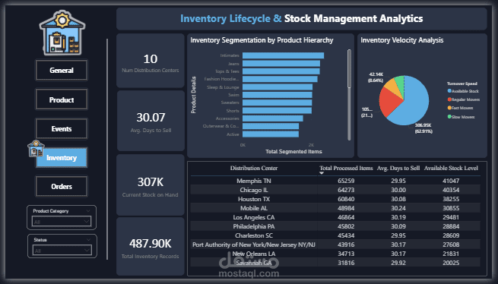Click the sort arrow under Total Processed Items
Image resolution: width=498 pixels, height=284 pixels.
[322, 173]
